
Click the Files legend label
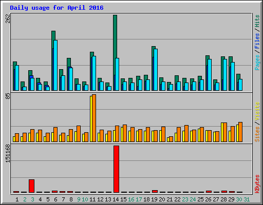257,40
